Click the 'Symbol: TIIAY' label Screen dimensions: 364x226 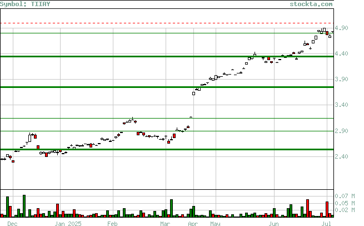[x=25, y=4]
